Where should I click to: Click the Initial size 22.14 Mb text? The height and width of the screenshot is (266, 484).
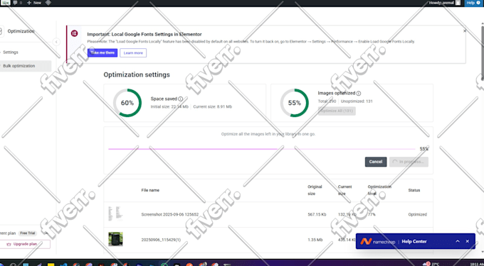[x=169, y=106]
